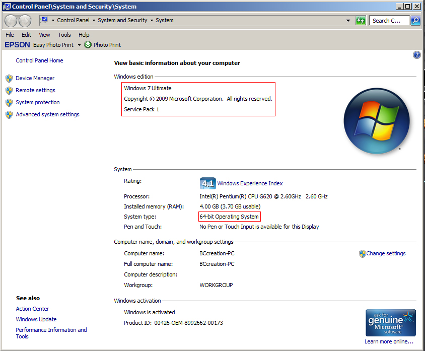Expand the arrow after Control Panel breadcrumb
The width and height of the screenshot is (425, 351).
click(94, 20)
